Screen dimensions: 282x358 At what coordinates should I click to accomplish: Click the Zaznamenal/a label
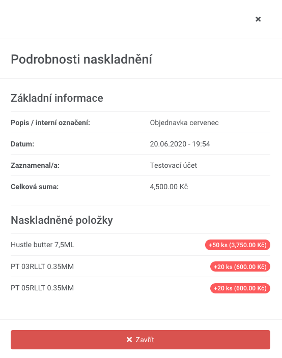35,165
